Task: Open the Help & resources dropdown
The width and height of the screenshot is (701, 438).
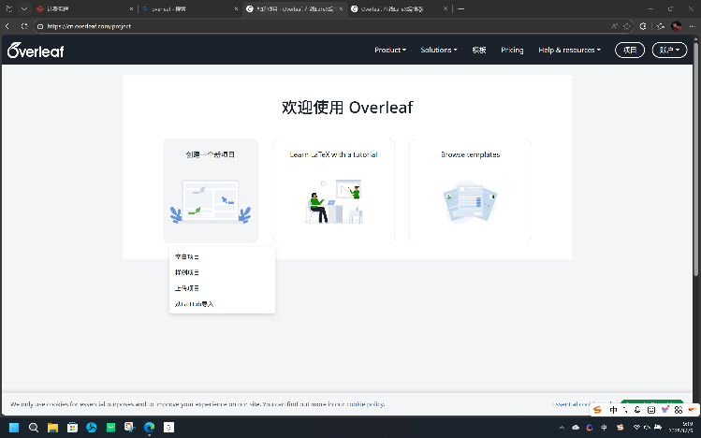Action: [569, 51]
